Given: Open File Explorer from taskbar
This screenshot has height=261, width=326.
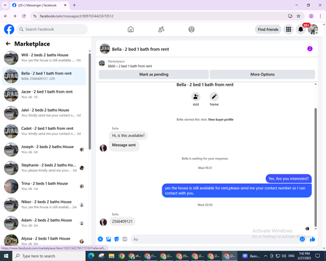Looking at the screenshot, I should [x=111, y=256].
